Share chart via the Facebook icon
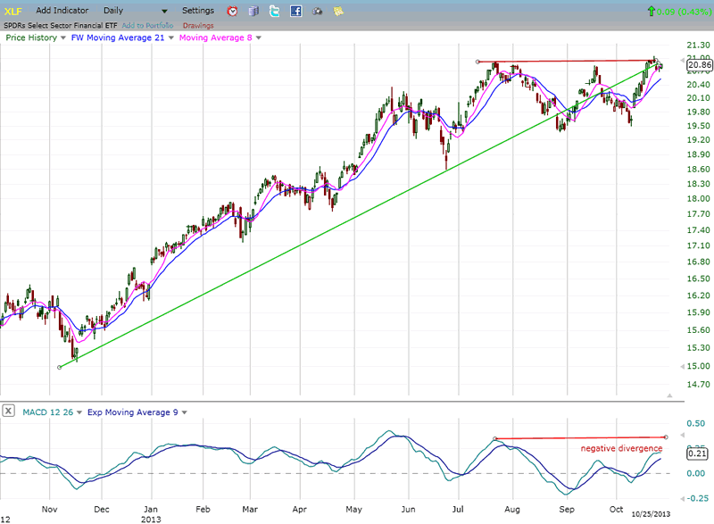The height and width of the screenshot is (524, 714). [295, 12]
